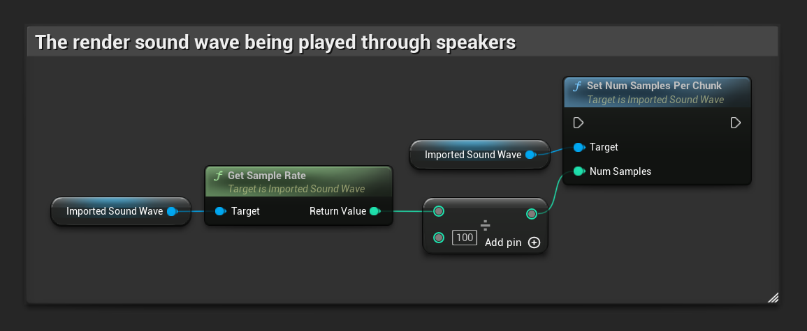Viewport: 807px width, 331px height.
Task: Click the upper Imported Sound Wave output pin
Action: (x=530, y=155)
